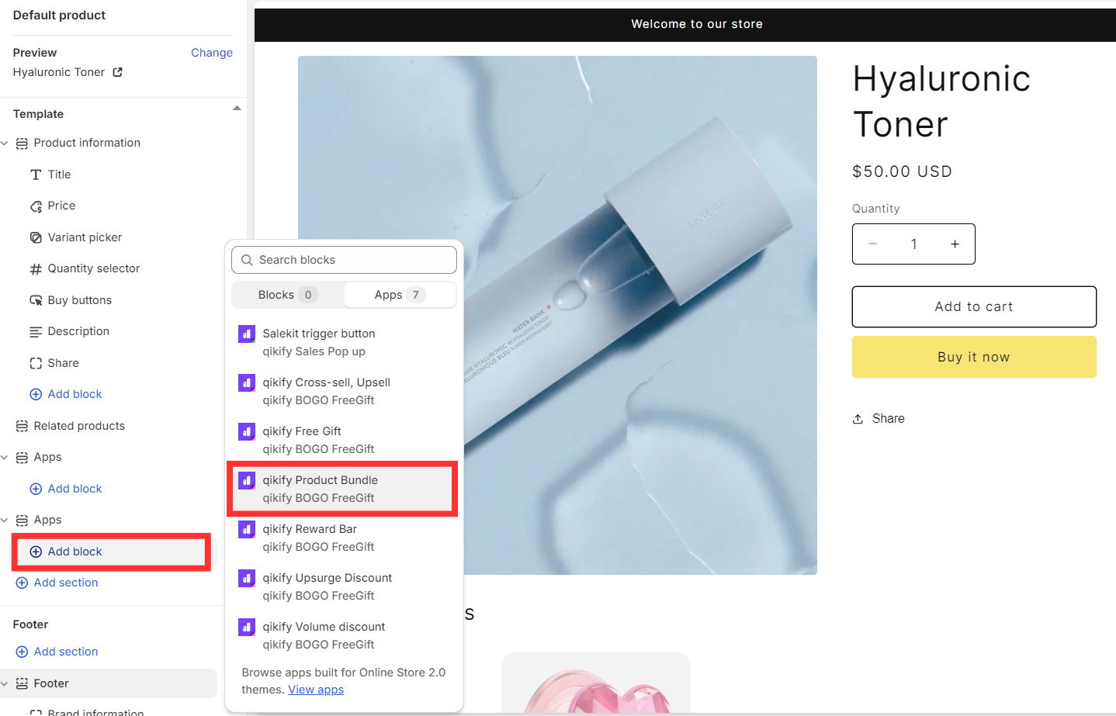Click the Share button on product page
The width and height of the screenshot is (1116, 716).
click(x=879, y=419)
